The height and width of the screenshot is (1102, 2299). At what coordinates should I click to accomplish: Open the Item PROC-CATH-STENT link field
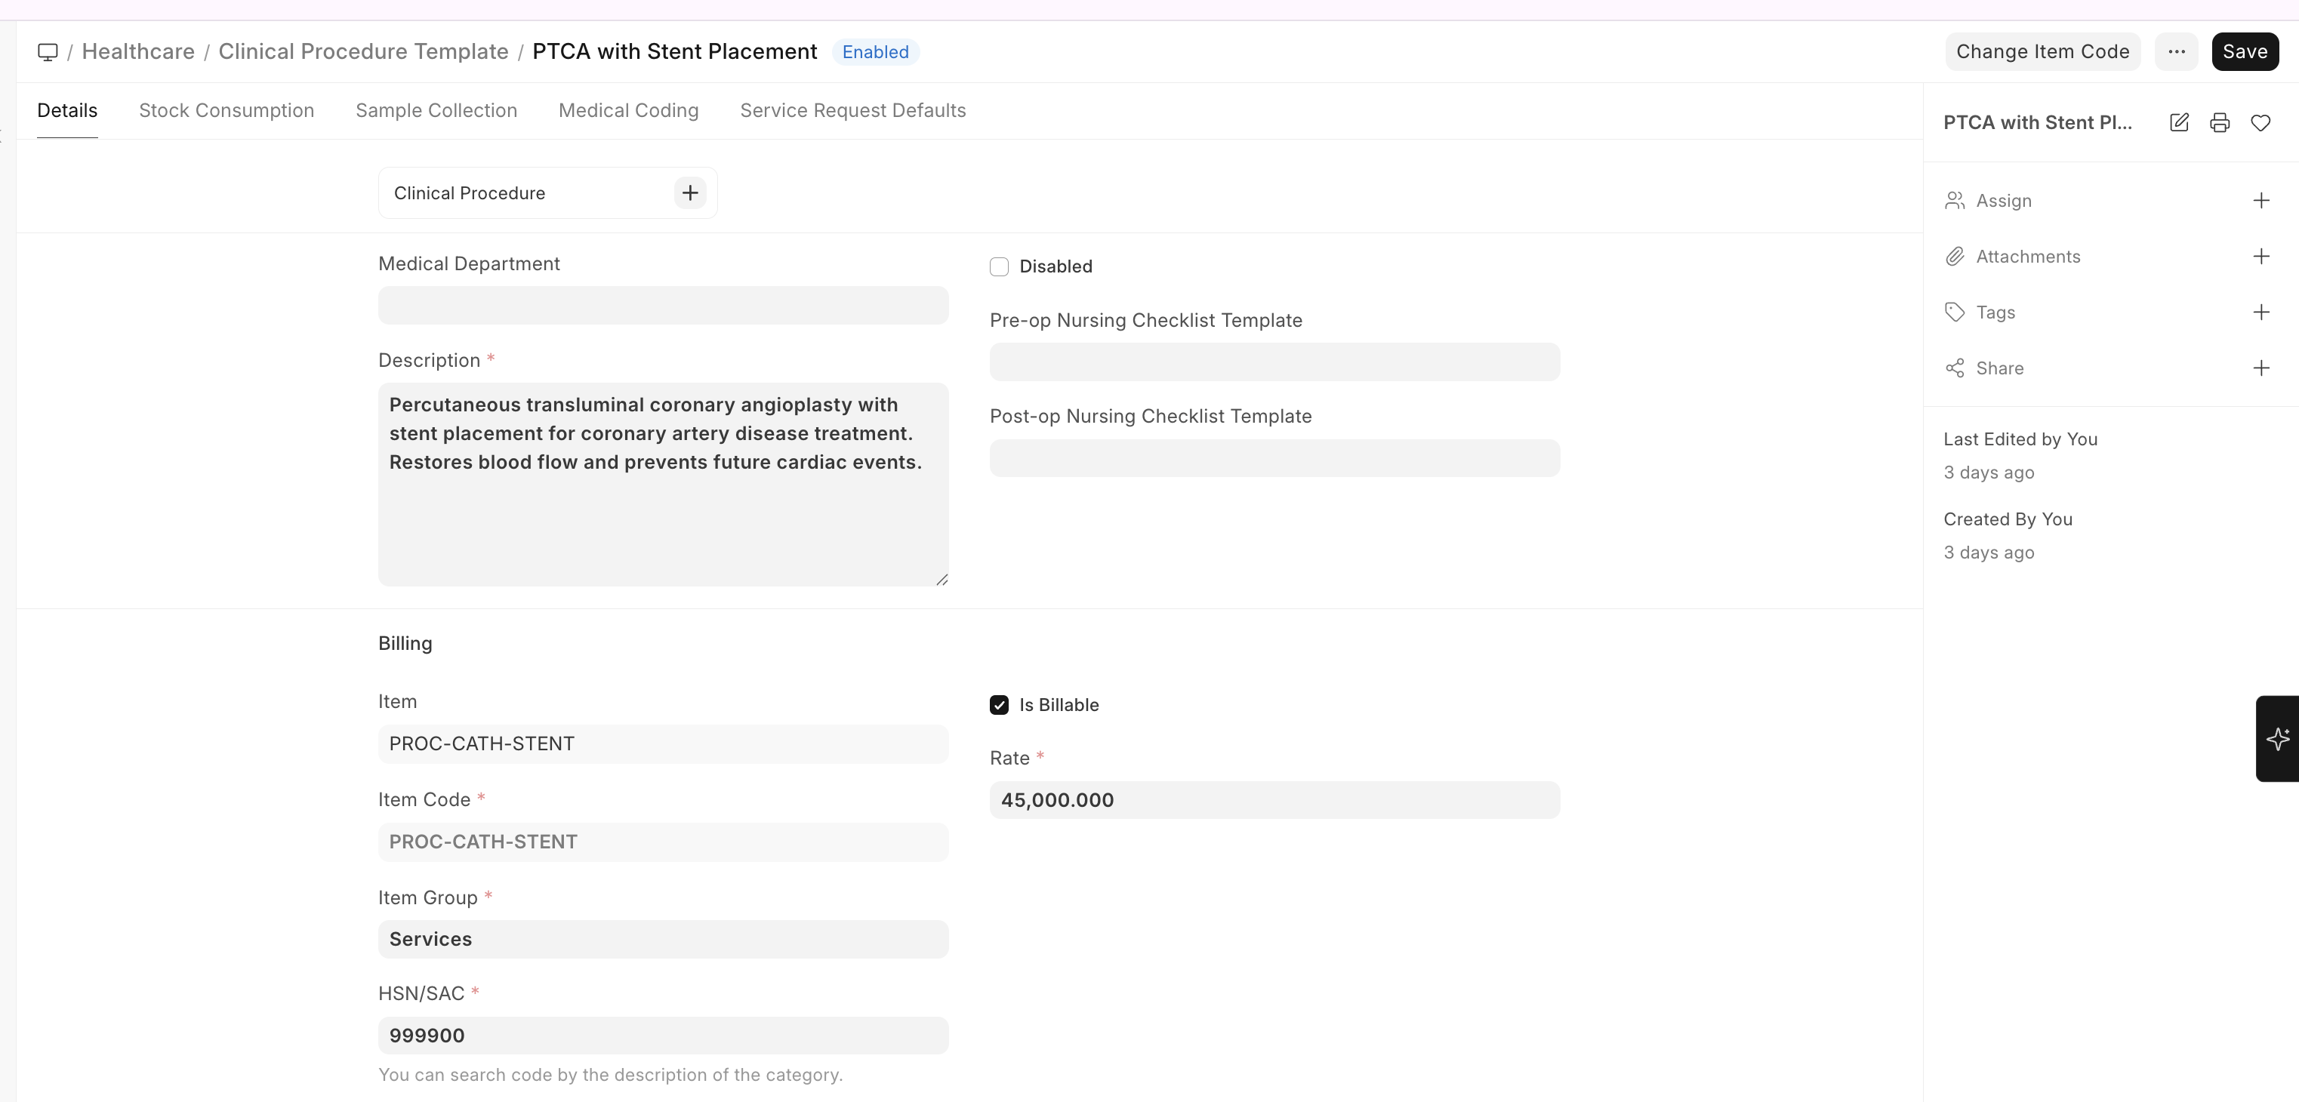coord(663,744)
